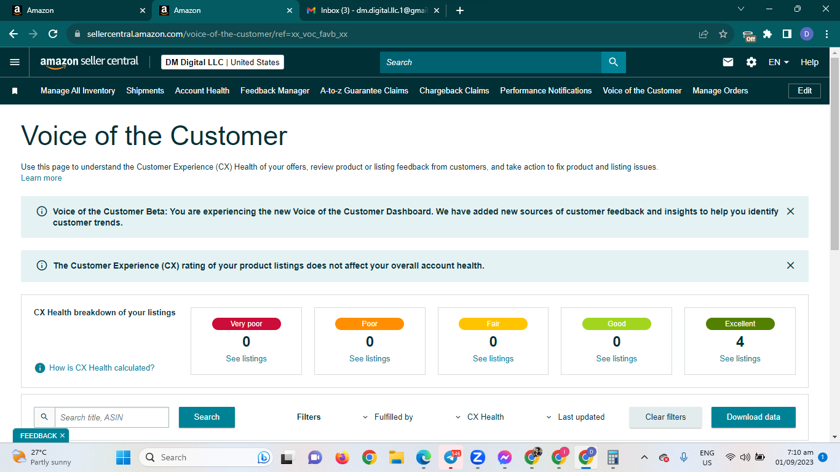Click the Amazon Seller Central logo
The image size is (840, 472).
click(x=89, y=62)
